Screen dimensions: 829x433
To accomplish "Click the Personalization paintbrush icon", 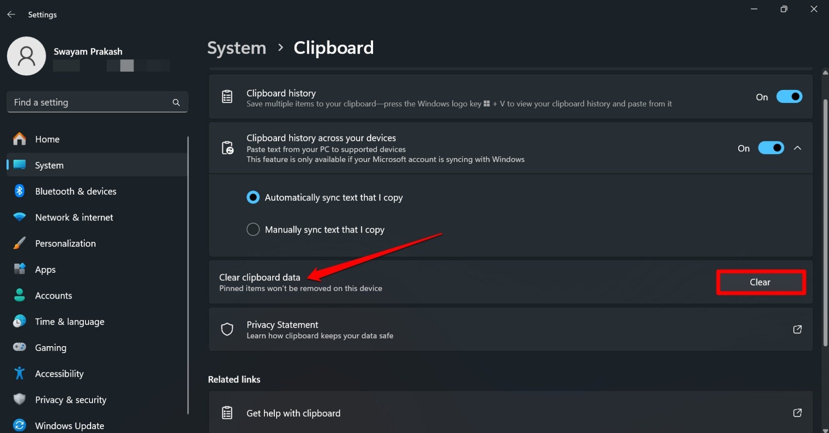I will [x=20, y=243].
